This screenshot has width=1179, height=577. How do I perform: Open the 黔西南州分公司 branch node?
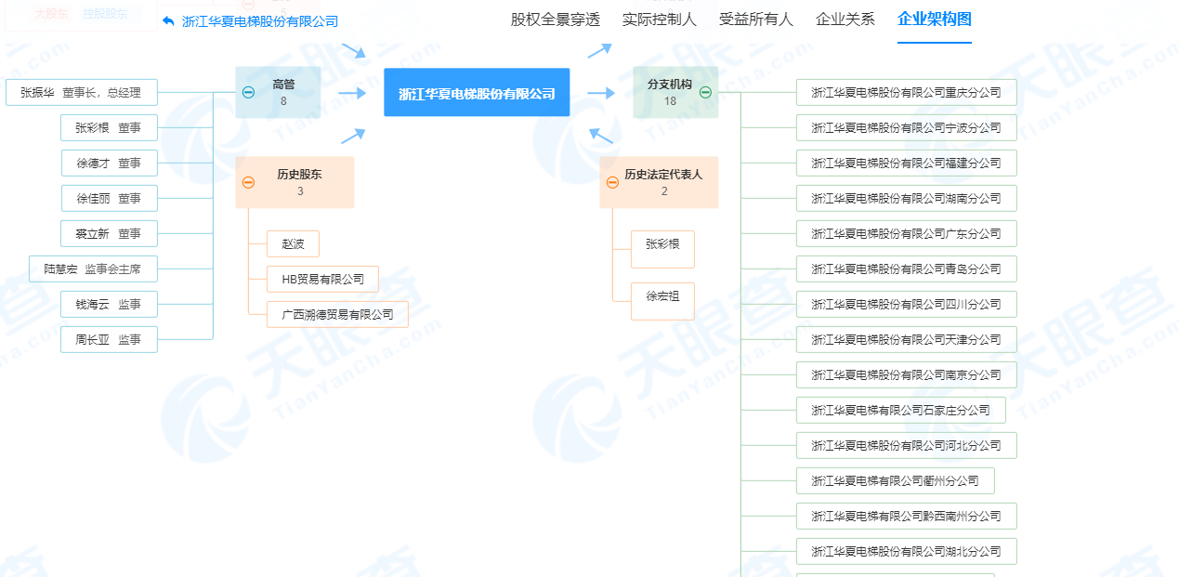(907, 517)
